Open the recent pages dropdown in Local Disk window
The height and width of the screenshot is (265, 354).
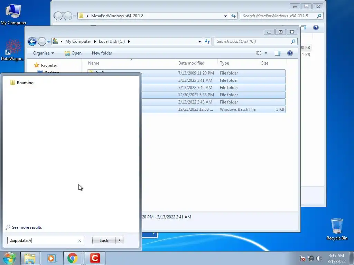click(49, 42)
